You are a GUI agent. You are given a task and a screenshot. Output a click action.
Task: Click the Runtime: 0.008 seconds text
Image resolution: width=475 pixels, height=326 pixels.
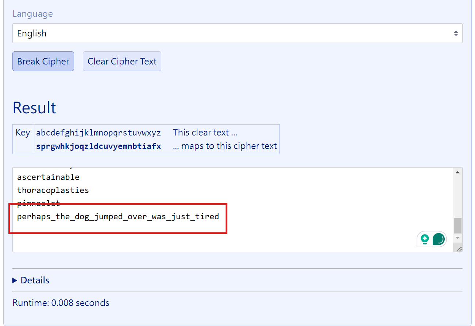(61, 303)
